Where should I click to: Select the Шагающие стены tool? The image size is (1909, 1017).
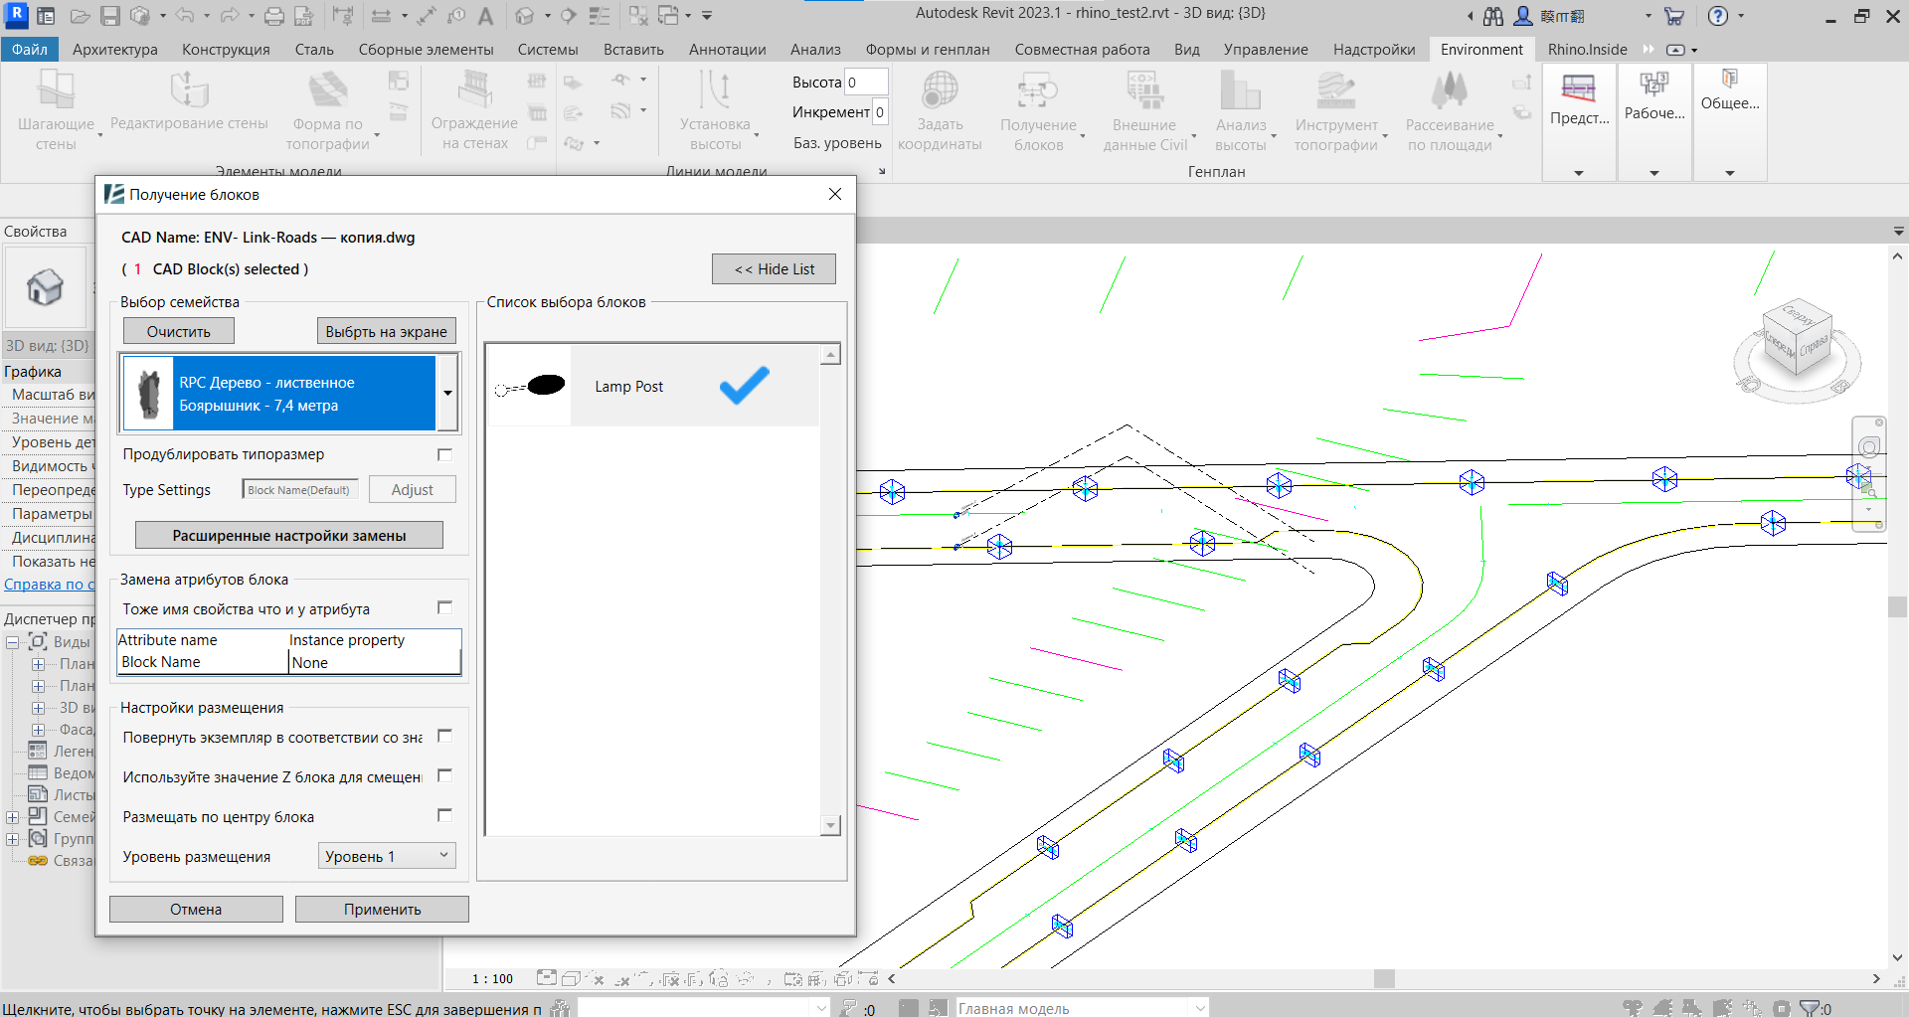[55, 109]
